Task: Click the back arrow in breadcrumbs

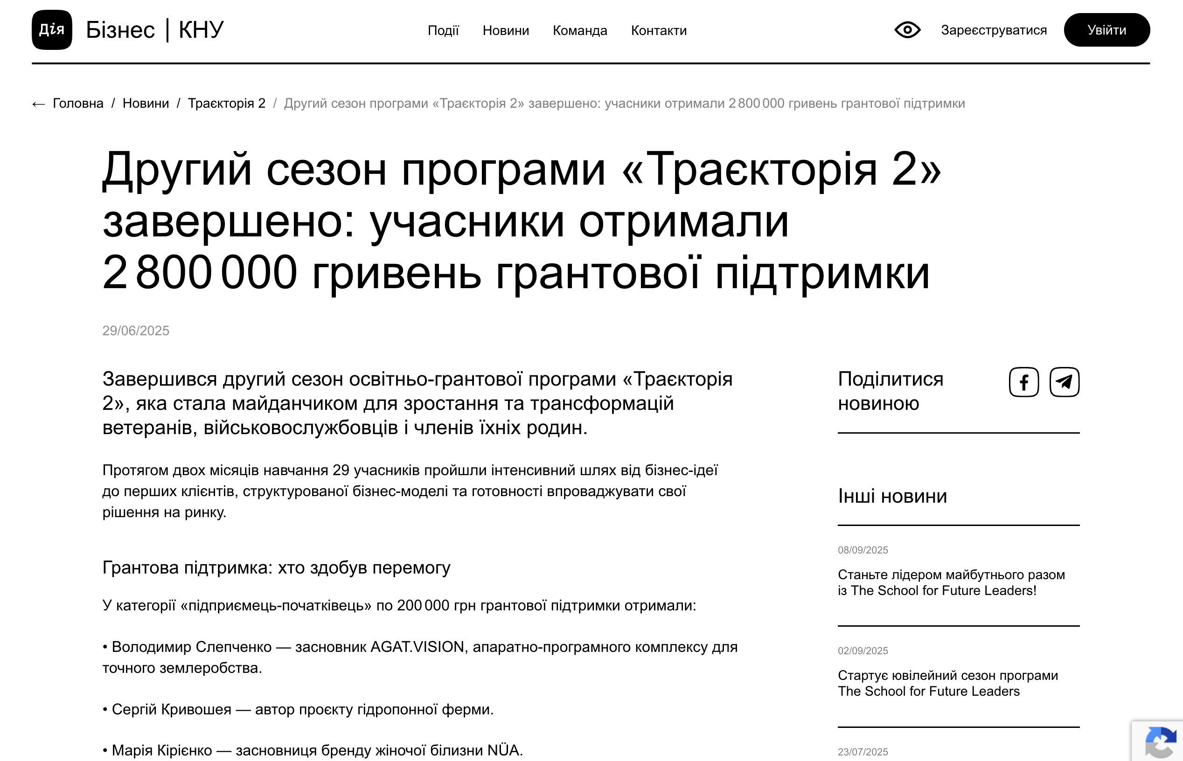Action: coord(39,104)
